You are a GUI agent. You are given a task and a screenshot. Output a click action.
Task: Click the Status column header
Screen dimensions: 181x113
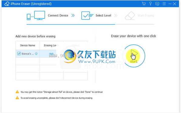[x=76, y=45]
